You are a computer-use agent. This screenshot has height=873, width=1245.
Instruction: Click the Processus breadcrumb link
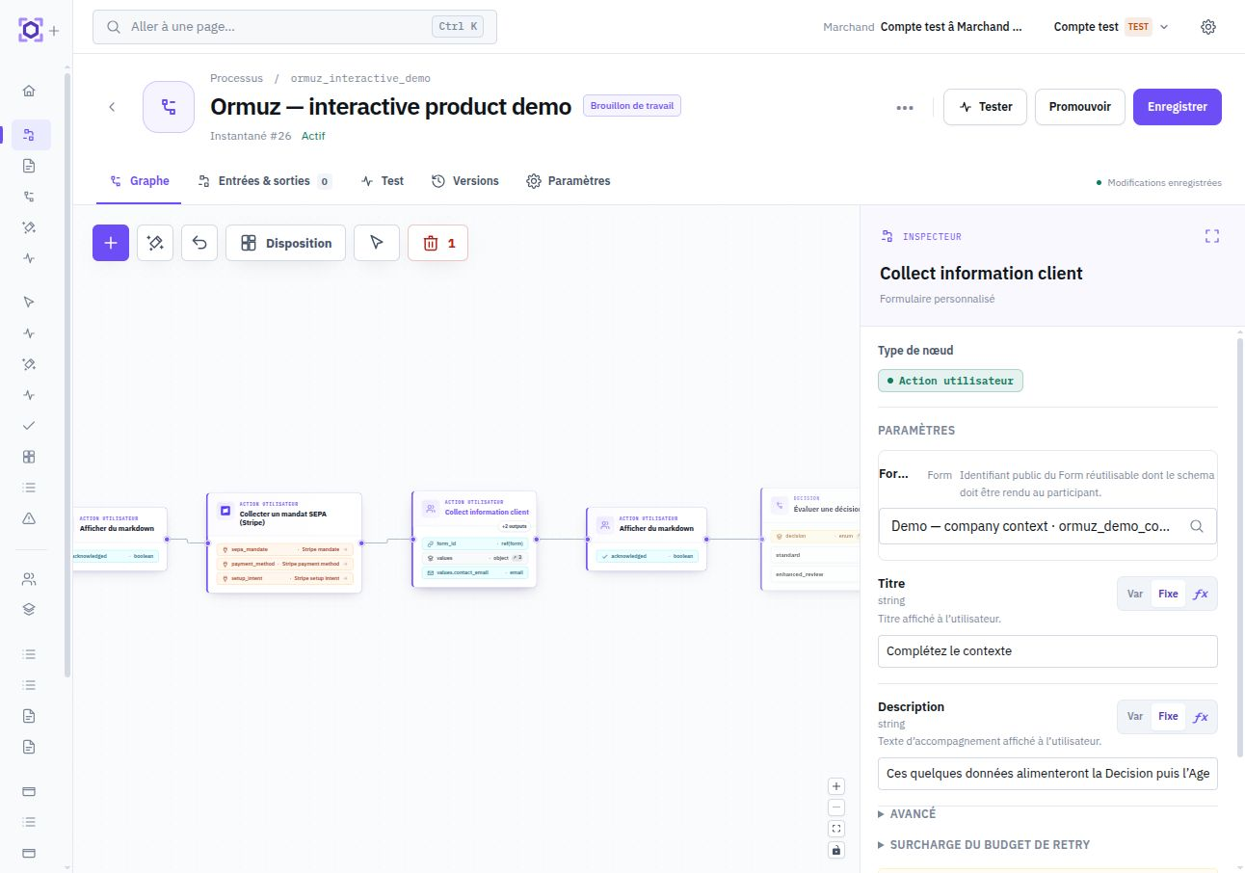(x=236, y=78)
